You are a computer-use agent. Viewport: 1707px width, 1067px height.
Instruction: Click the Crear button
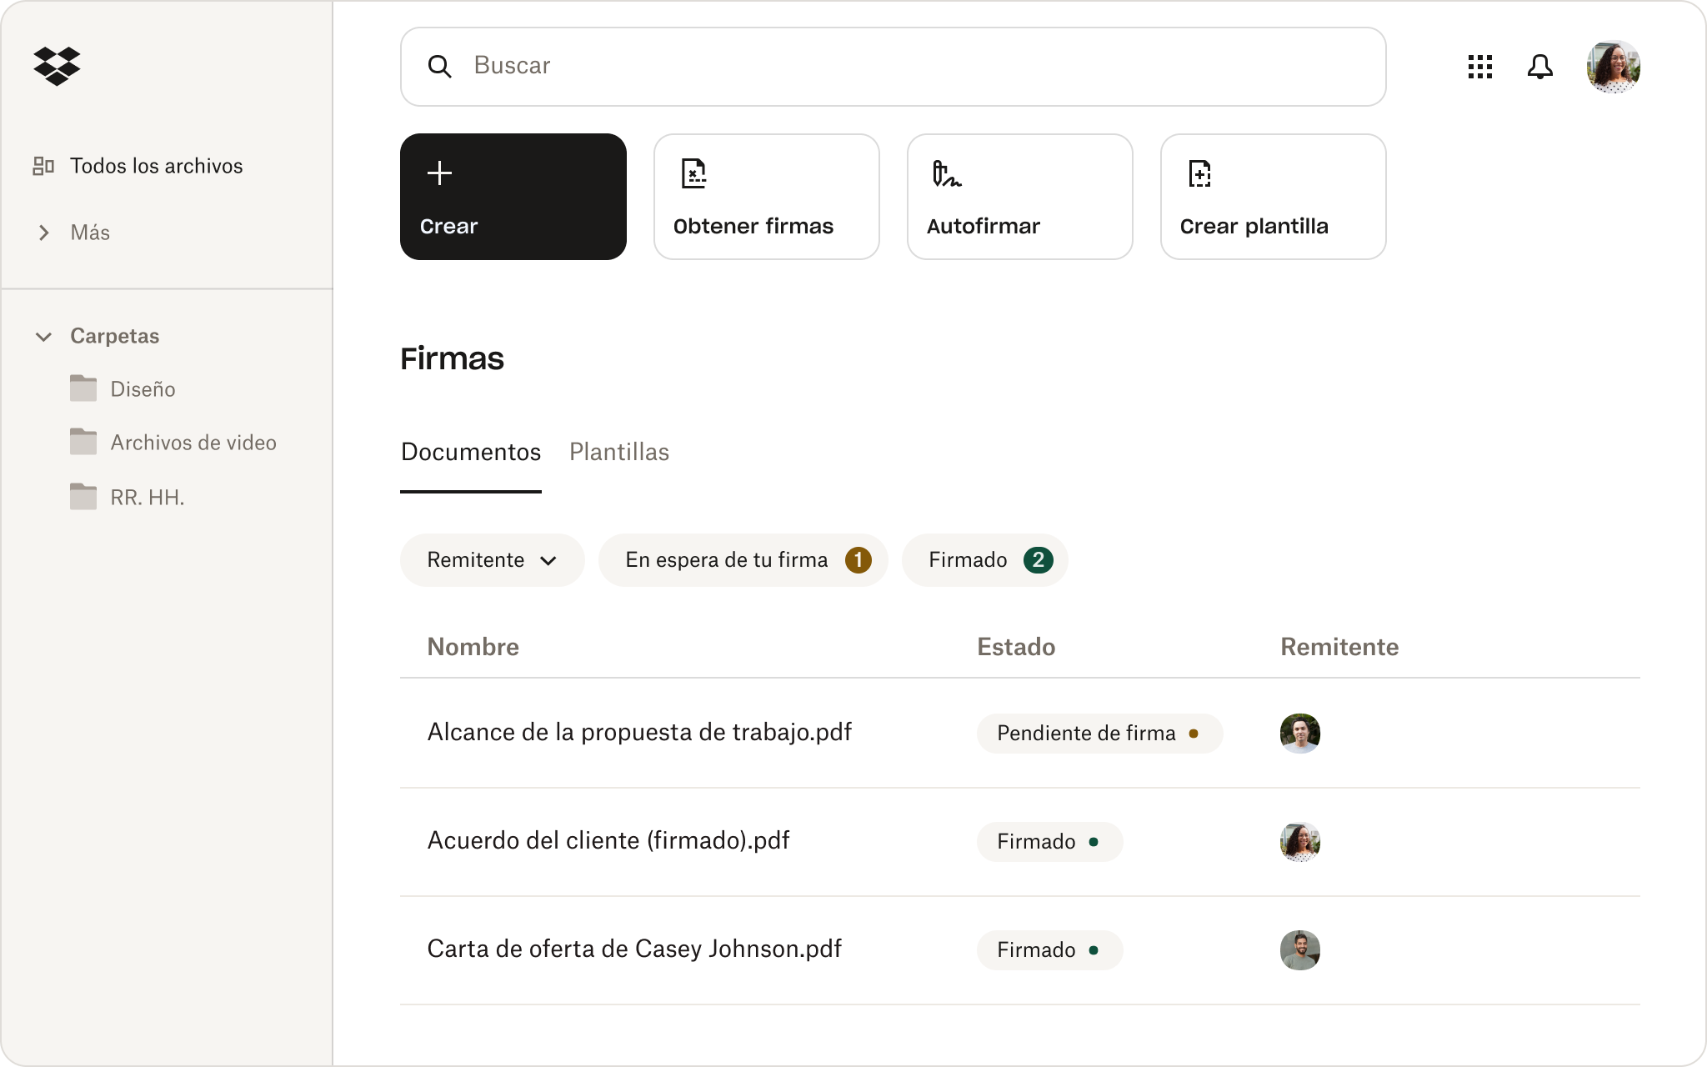coord(513,197)
